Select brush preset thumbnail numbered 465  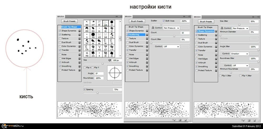(x=87, y=23)
